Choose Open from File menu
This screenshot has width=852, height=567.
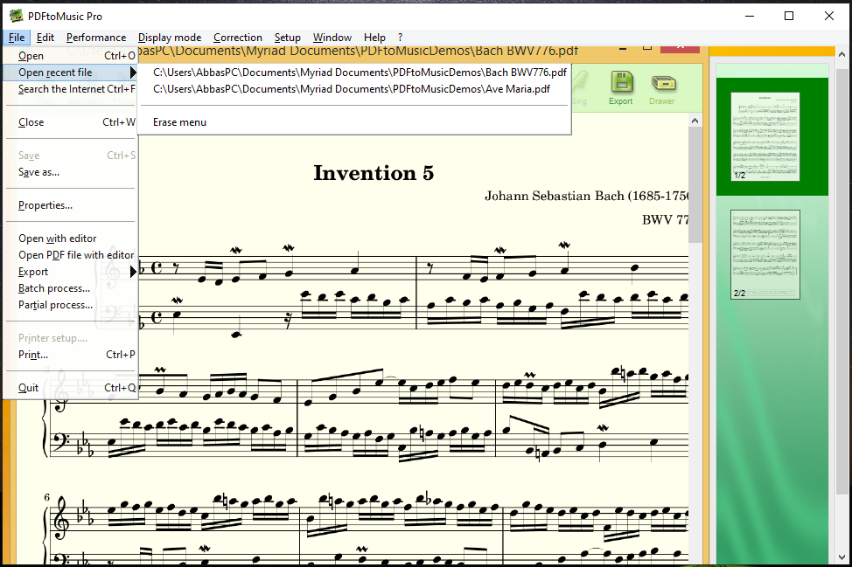(71, 56)
